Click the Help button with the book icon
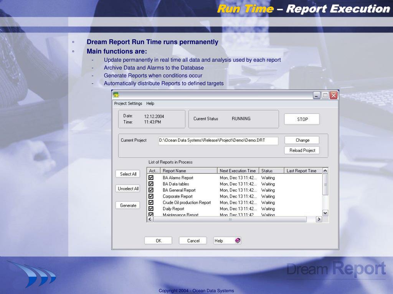This screenshot has height=294, width=393. [227, 240]
